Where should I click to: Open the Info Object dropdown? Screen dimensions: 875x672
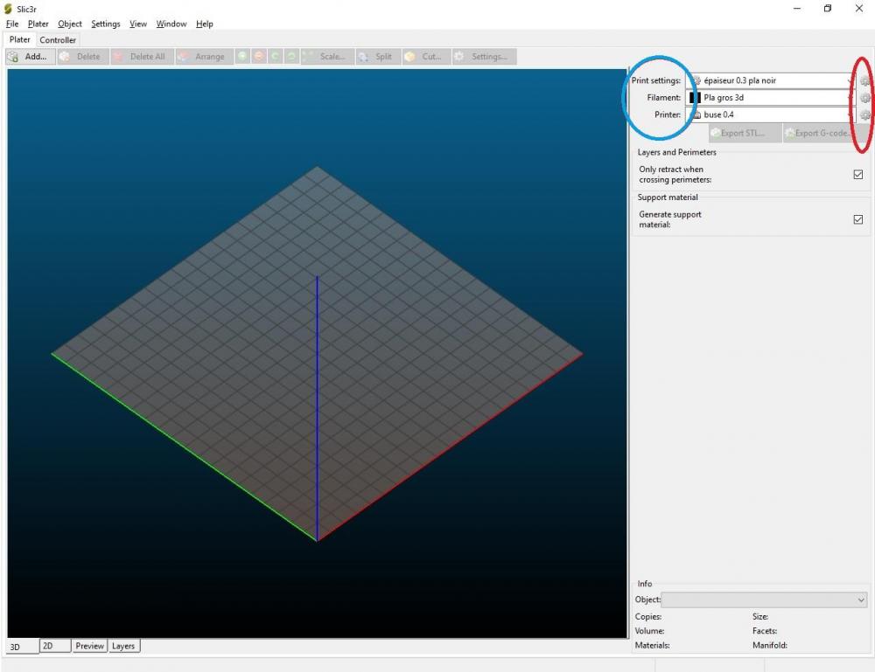coord(764,600)
